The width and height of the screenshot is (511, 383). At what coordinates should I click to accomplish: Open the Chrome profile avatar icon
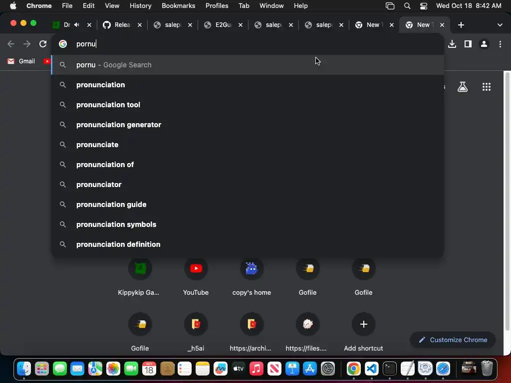484,44
